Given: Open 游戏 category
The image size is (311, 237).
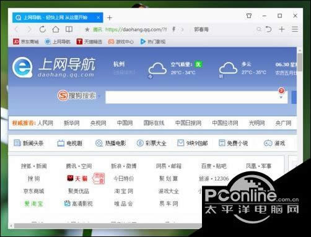Looking at the screenshot, I should click(274, 143).
